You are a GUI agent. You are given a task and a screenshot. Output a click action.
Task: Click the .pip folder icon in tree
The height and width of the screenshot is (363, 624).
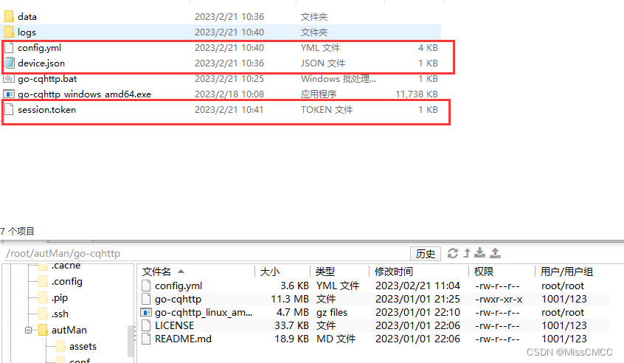click(x=44, y=298)
